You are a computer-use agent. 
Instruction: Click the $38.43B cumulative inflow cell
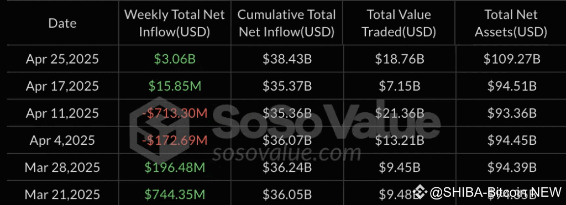coord(287,59)
